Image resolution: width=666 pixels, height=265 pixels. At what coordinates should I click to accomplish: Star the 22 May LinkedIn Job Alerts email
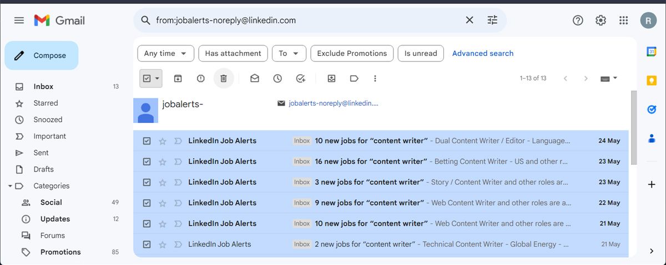(163, 203)
